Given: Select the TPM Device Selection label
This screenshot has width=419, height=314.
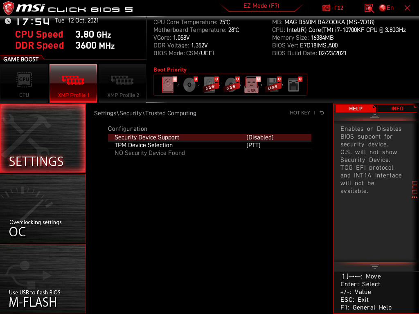Looking at the screenshot, I should click(144, 145).
